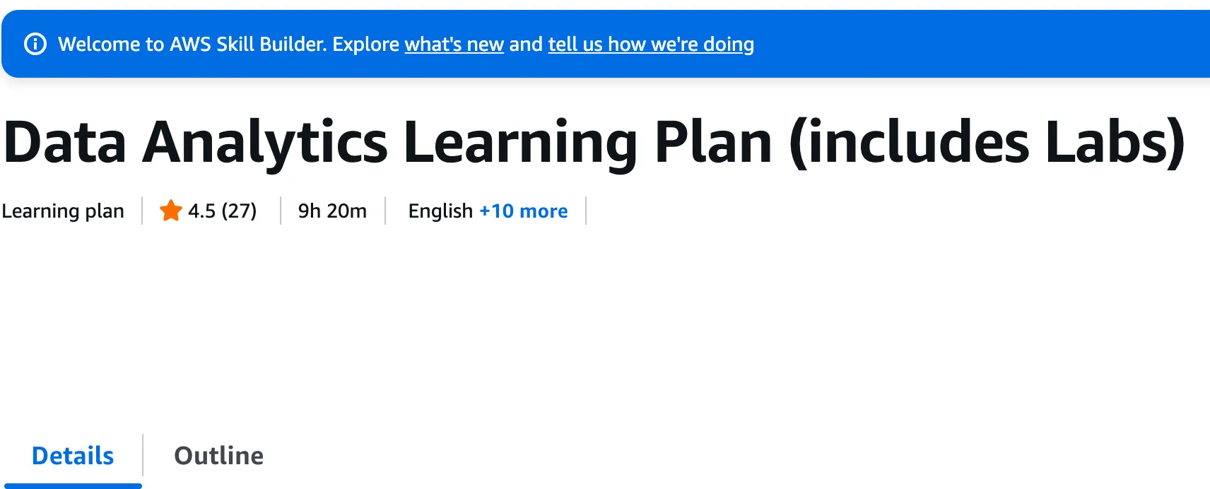
Task: Show additional languages beyond English
Action: click(523, 211)
